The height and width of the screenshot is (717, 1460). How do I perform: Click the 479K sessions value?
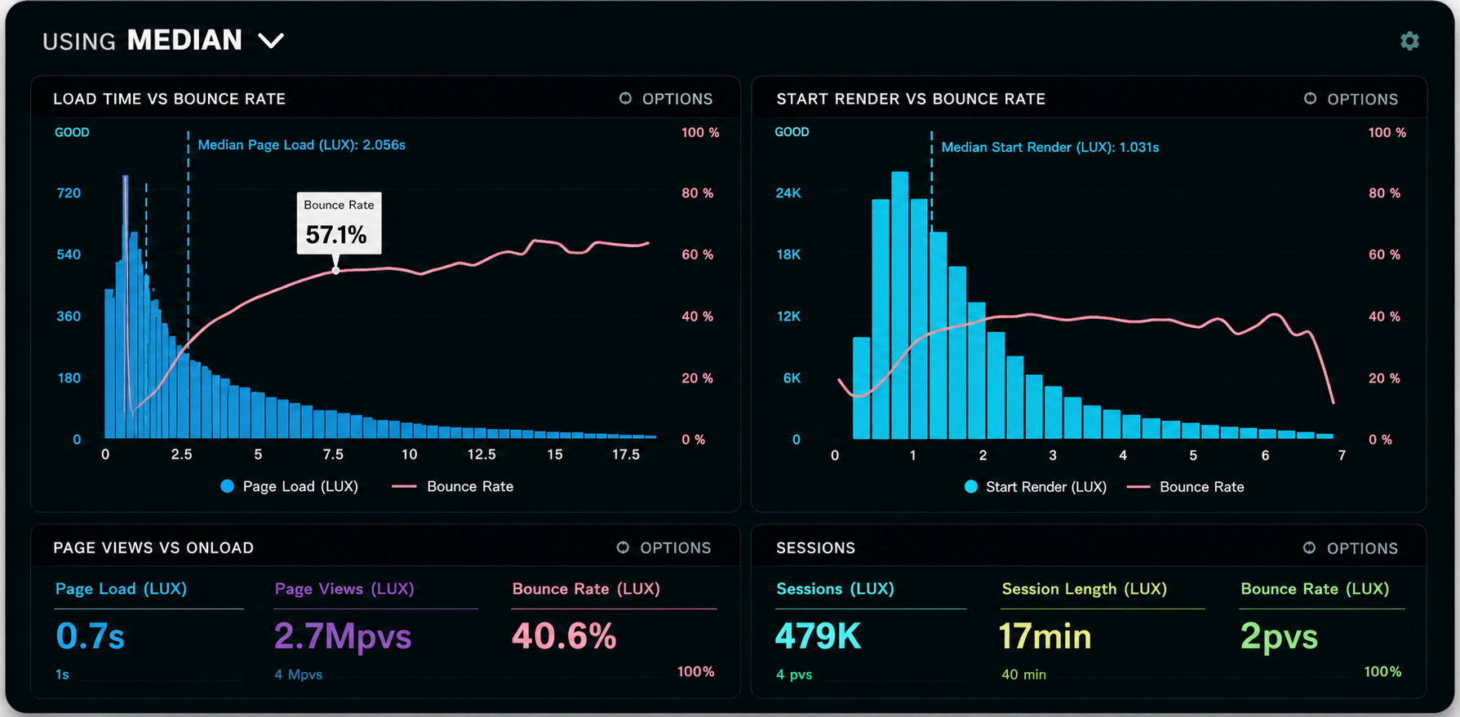[x=819, y=636]
